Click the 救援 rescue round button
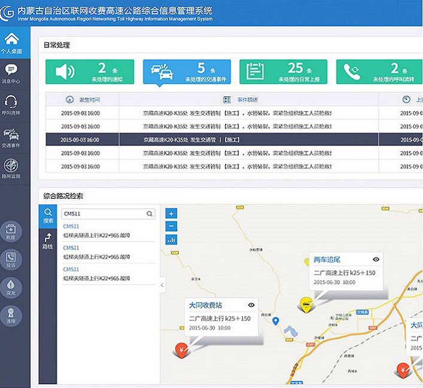423x388 pixels. tap(11, 231)
